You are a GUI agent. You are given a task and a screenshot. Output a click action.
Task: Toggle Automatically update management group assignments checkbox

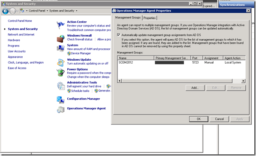coord(118,35)
